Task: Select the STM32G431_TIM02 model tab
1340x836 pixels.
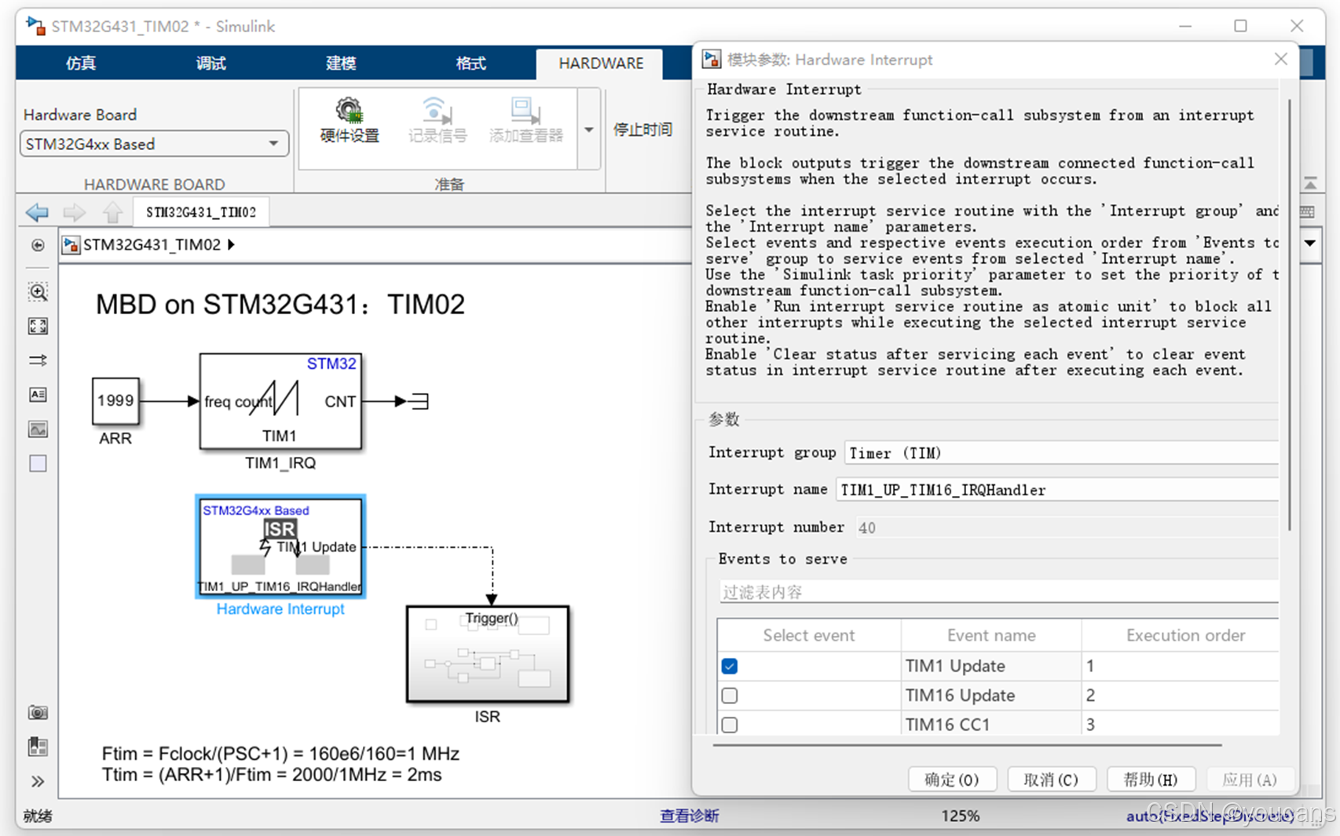Action: (201, 212)
